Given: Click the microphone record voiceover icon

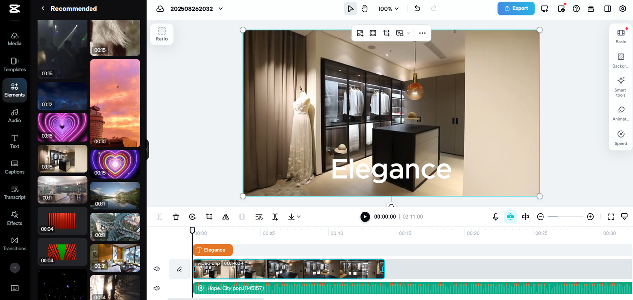Looking at the screenshot, I should pos(496,217).
